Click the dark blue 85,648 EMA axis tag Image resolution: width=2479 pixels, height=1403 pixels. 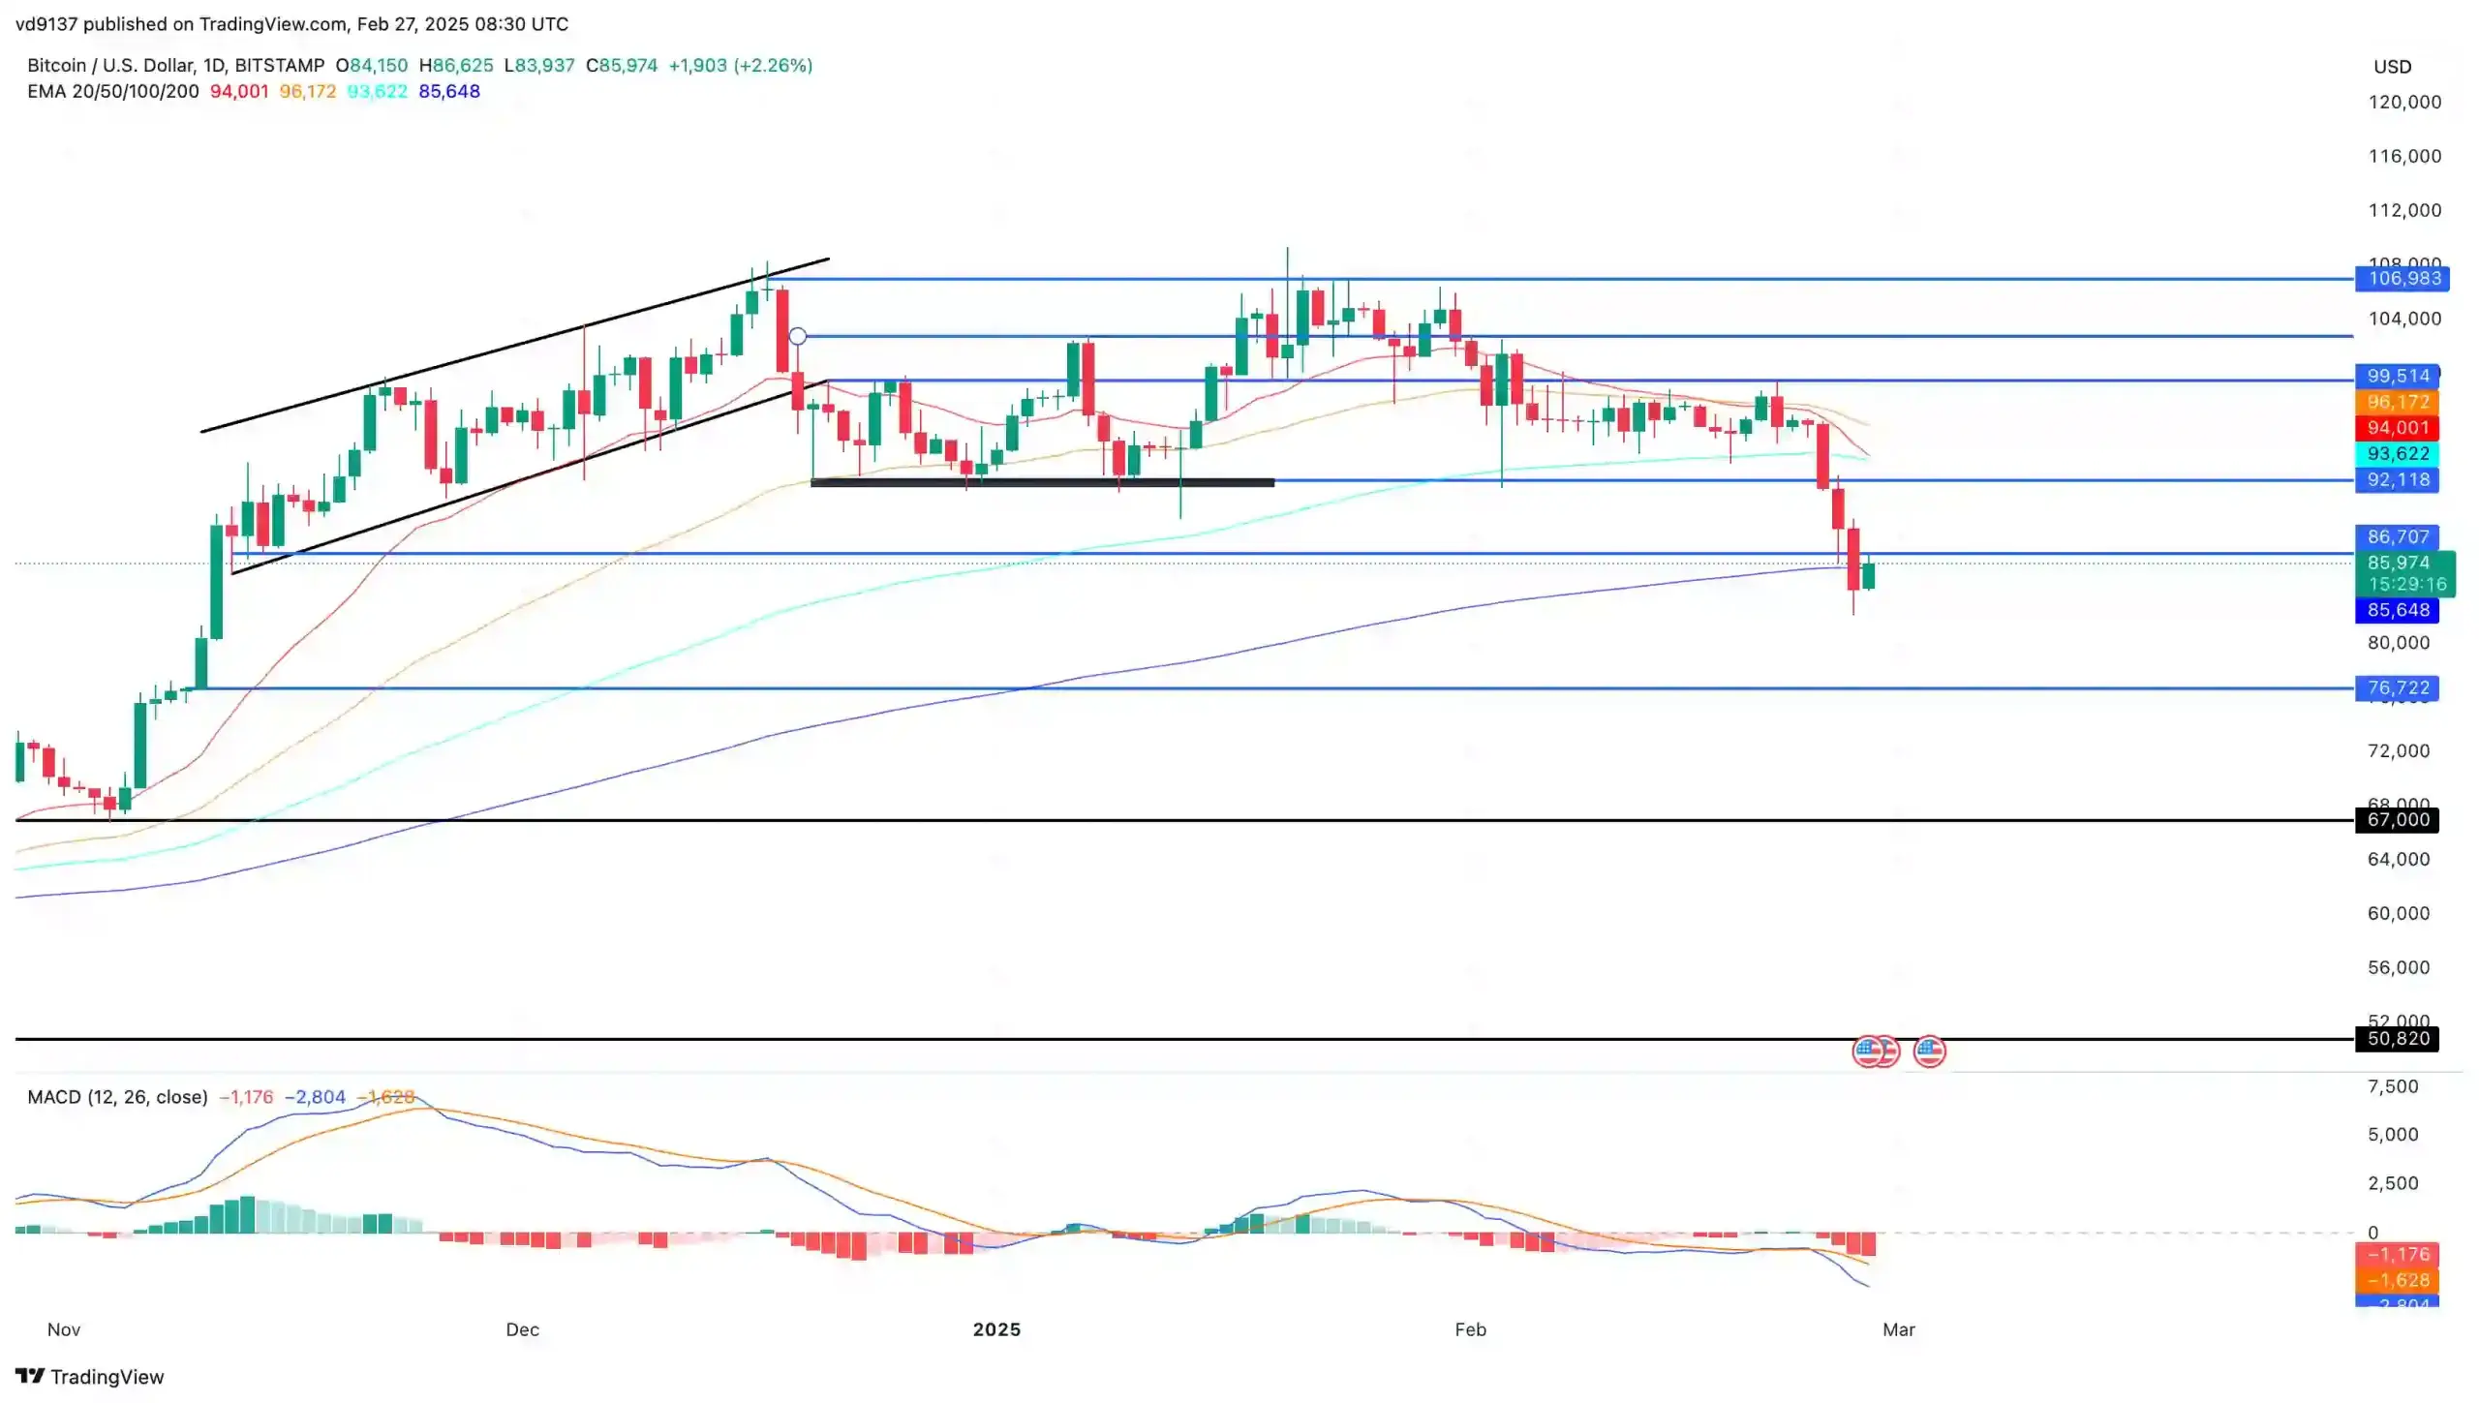point(2398,610)
